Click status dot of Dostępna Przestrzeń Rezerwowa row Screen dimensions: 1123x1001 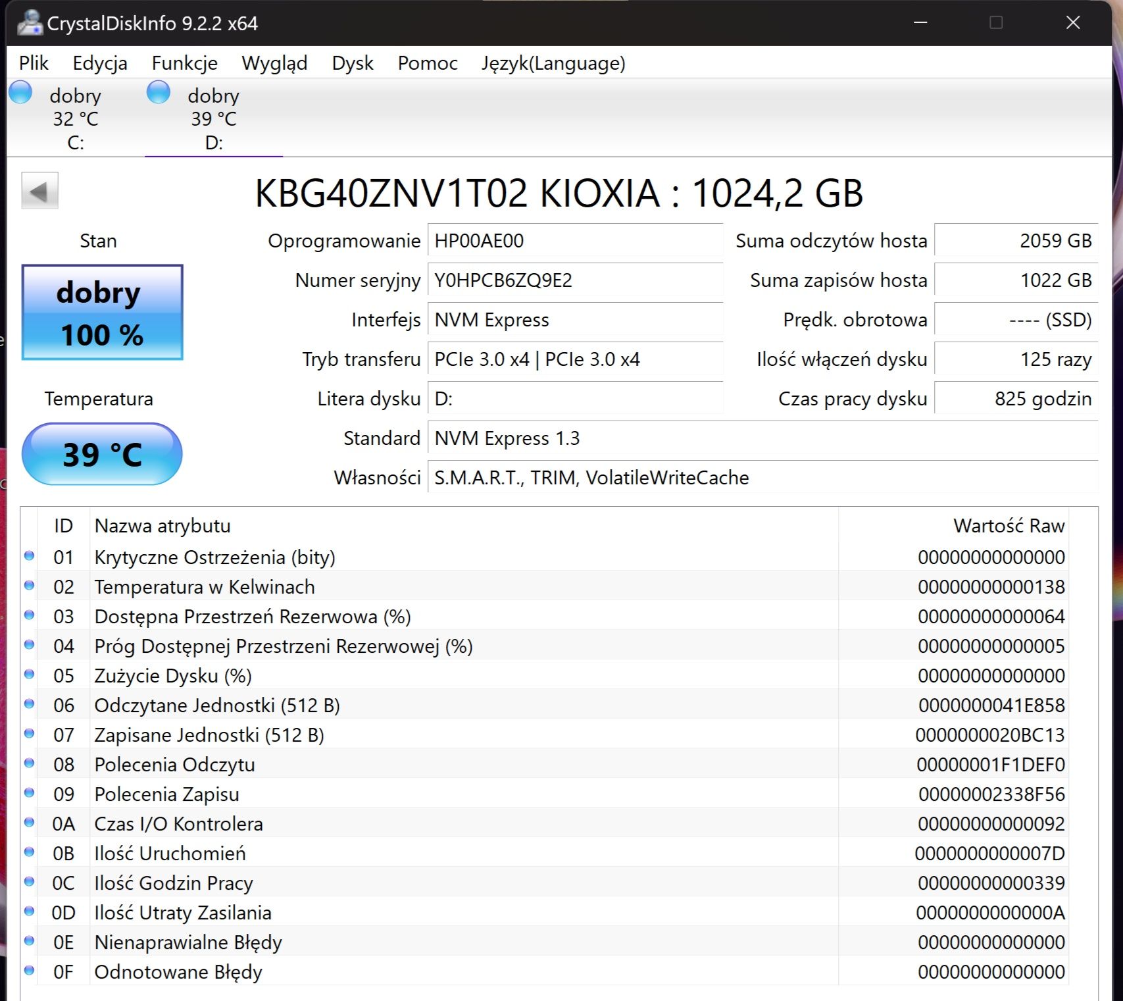pos(29,615)
